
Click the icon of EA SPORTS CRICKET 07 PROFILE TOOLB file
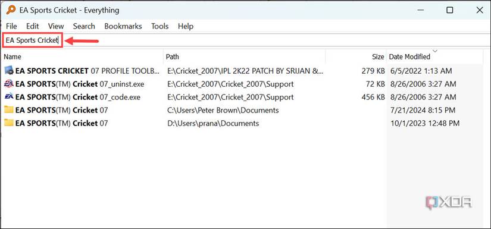(x=9, y=71)
